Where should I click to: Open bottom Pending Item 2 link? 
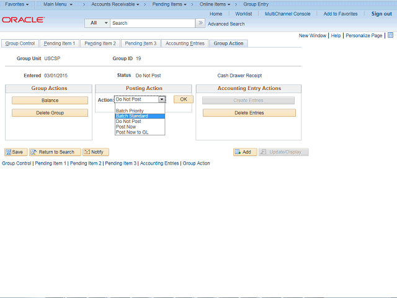pos(86,163)
